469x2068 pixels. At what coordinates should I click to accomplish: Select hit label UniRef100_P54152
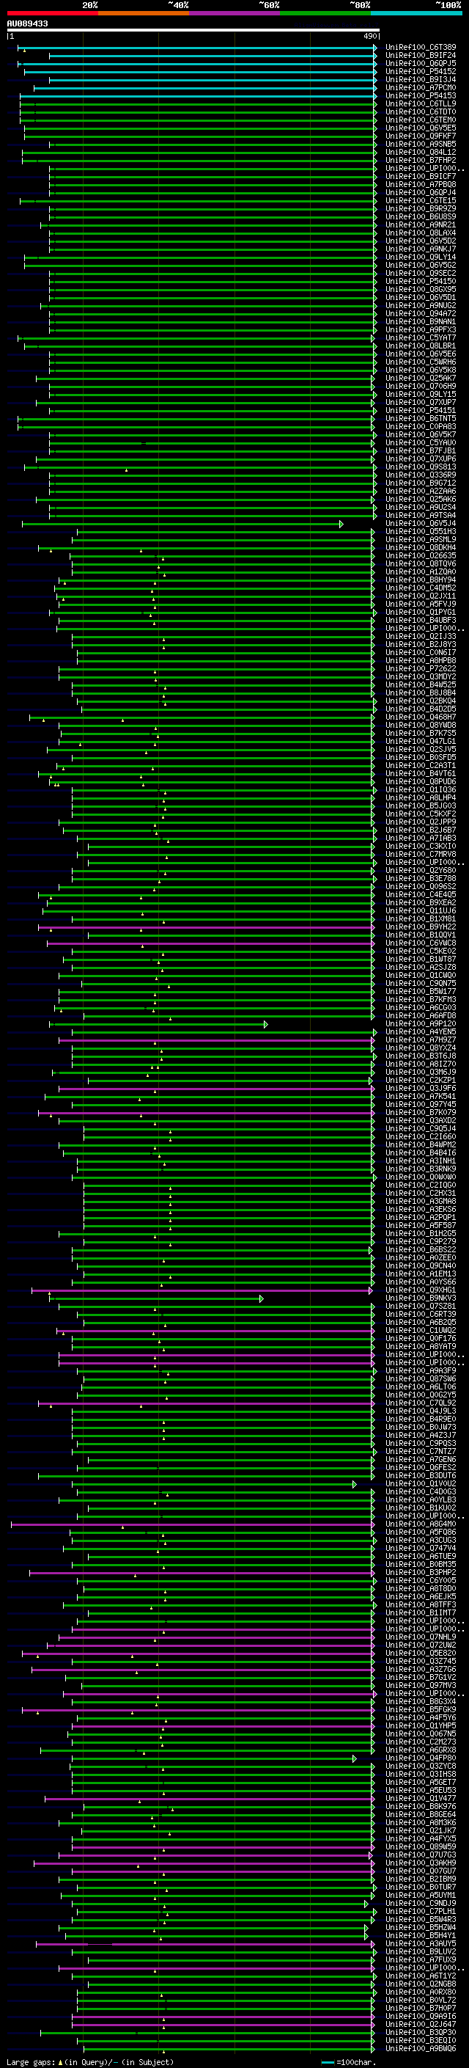(x=421, y=71)
